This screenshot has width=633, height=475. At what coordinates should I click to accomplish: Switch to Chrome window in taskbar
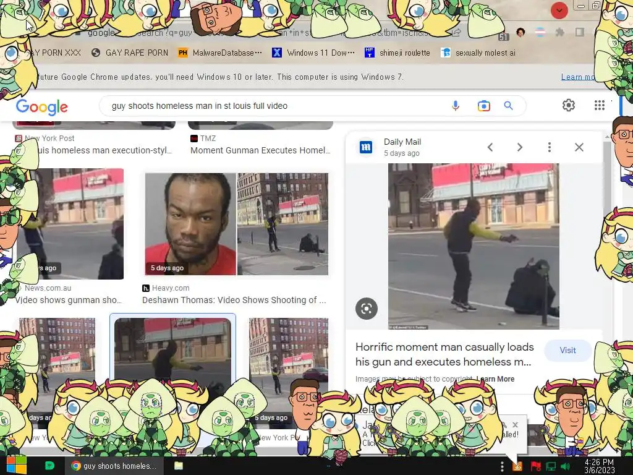(114, 466)
